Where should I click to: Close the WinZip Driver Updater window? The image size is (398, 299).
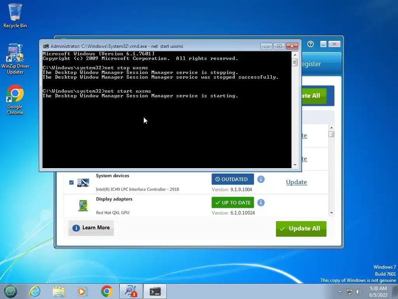[x=334, y=44]
